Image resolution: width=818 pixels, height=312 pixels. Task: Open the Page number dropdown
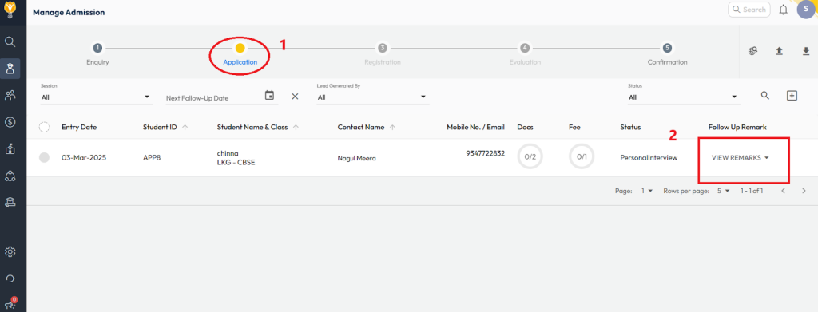(647, 192)
